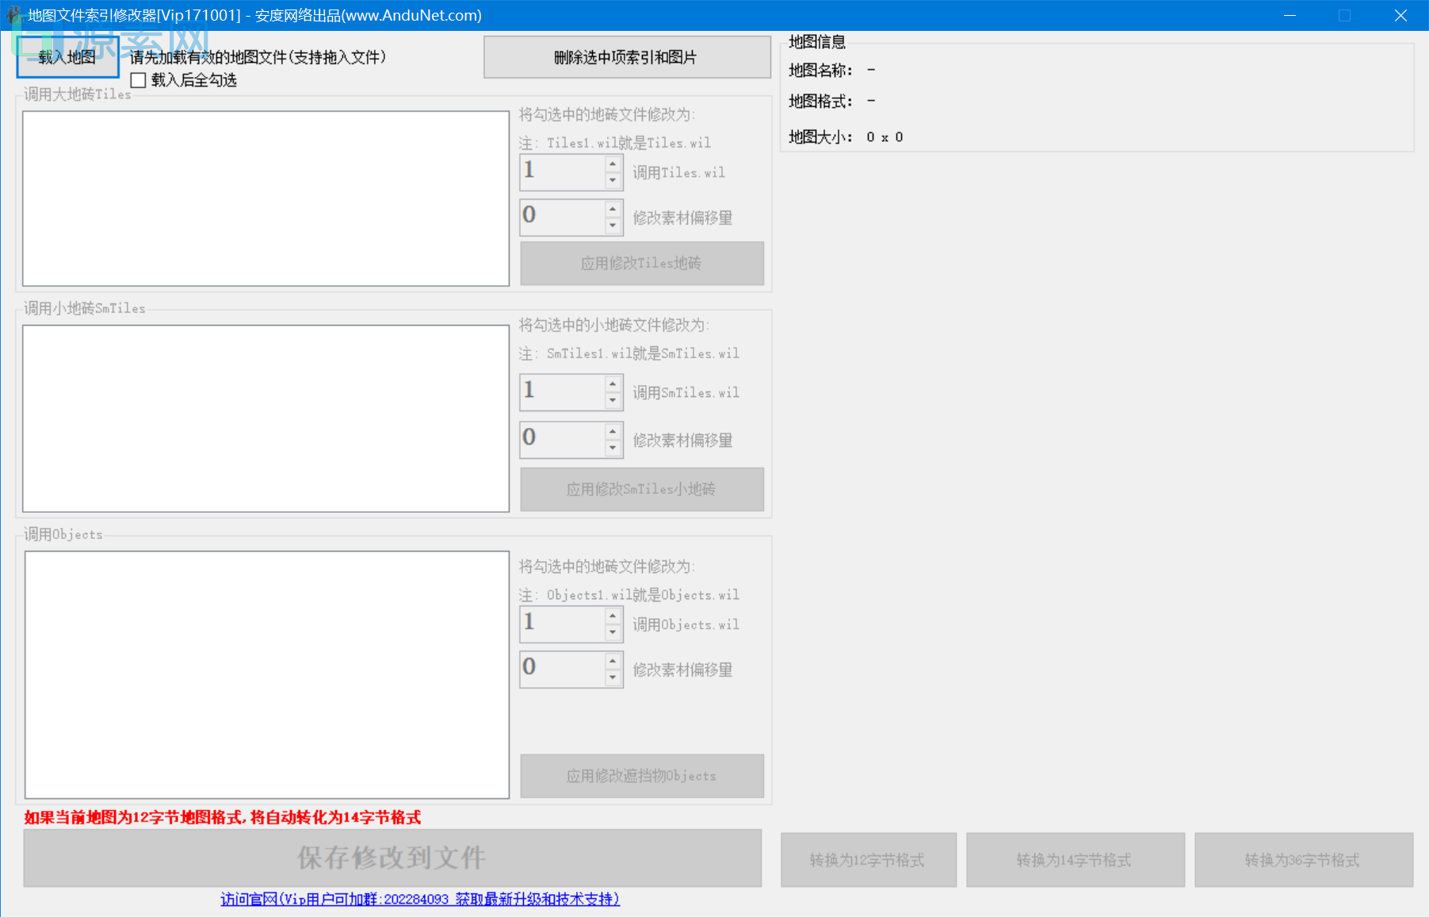Select 转换为12字节格式 conversion option
Image resolution: width=1429 pixels, height=917 pixels.
(x=867, y=860)
